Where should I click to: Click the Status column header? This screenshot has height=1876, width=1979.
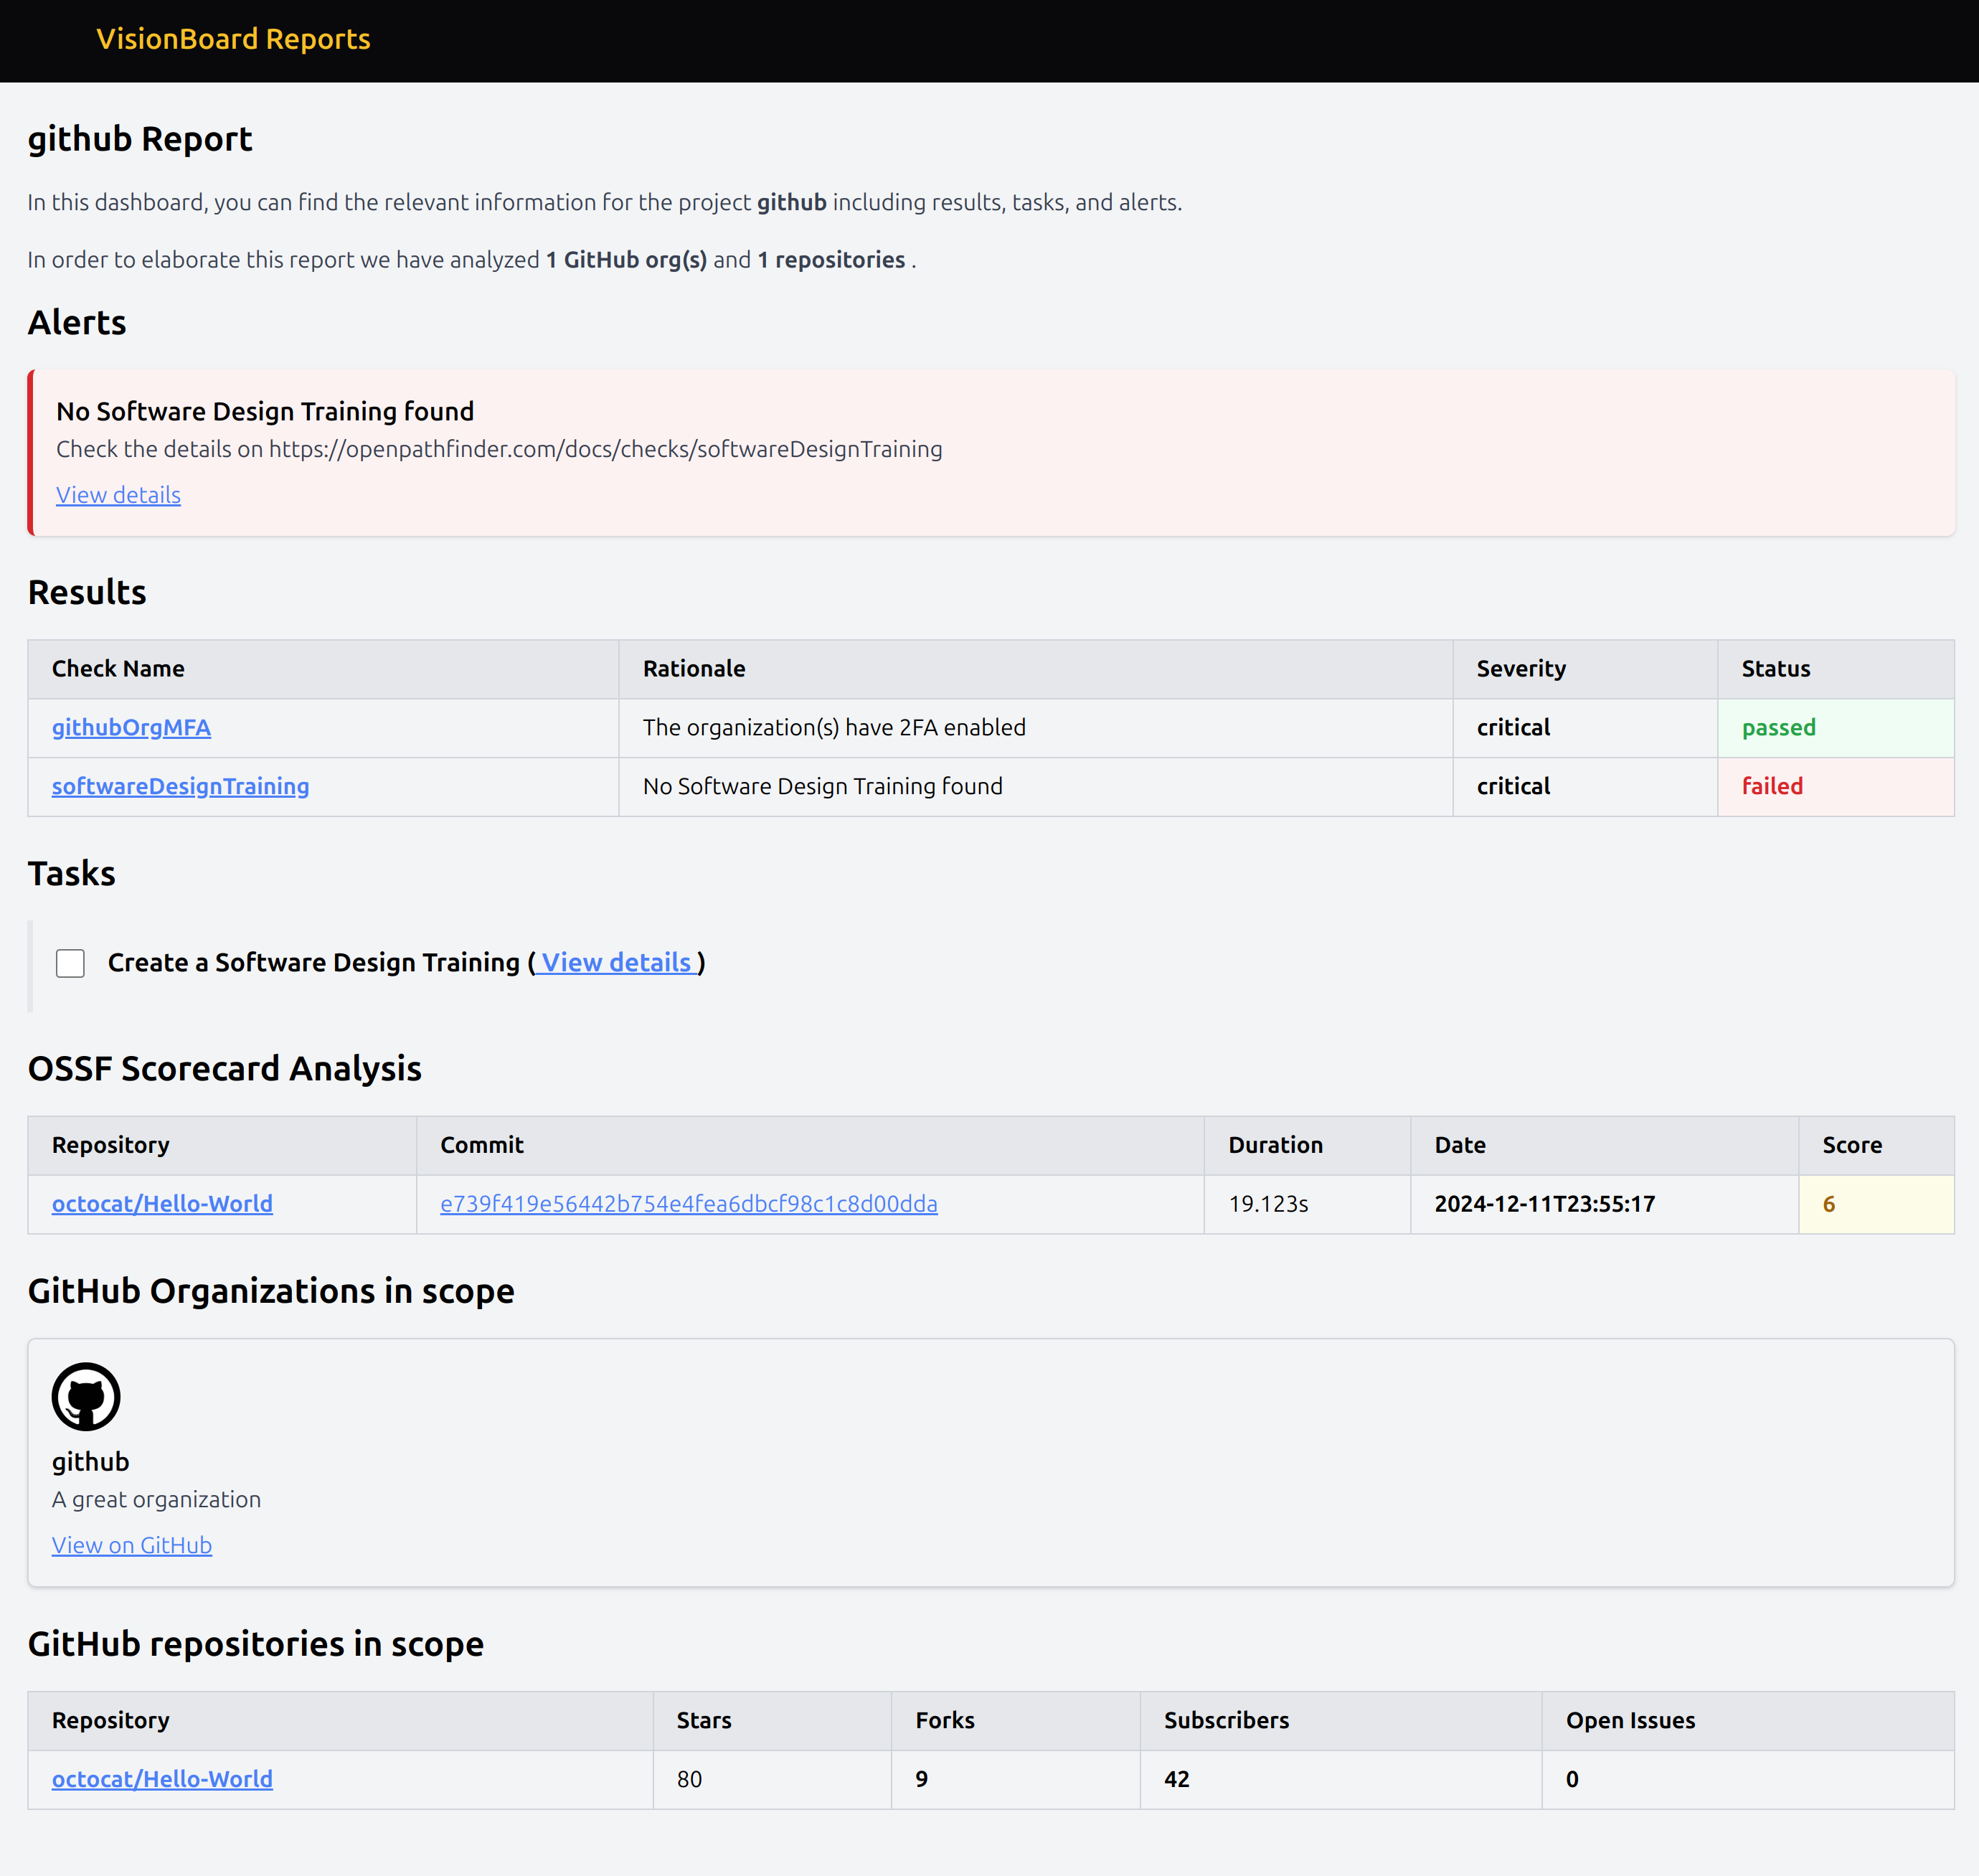click(1835, 669)
